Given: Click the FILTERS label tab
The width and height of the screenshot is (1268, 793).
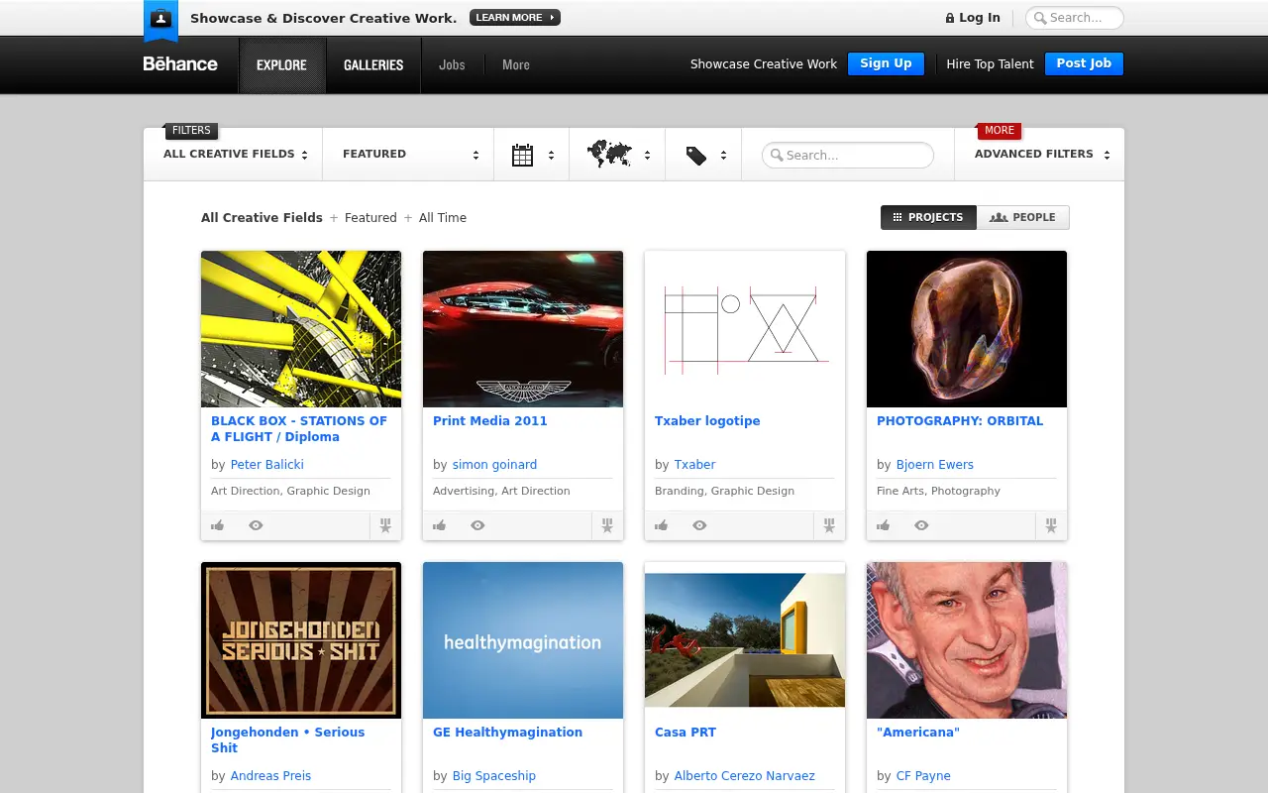Looking at the screenshot, I should [x=191, y=130].
